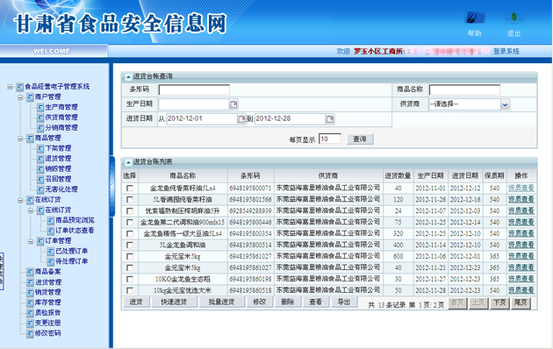Go to 下页 next page
The width and height of the screenshot is (553, 349).
point(499,303)
